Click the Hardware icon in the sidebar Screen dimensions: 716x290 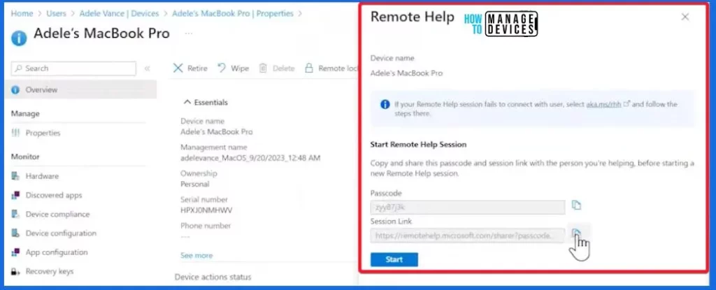point(15,176)
